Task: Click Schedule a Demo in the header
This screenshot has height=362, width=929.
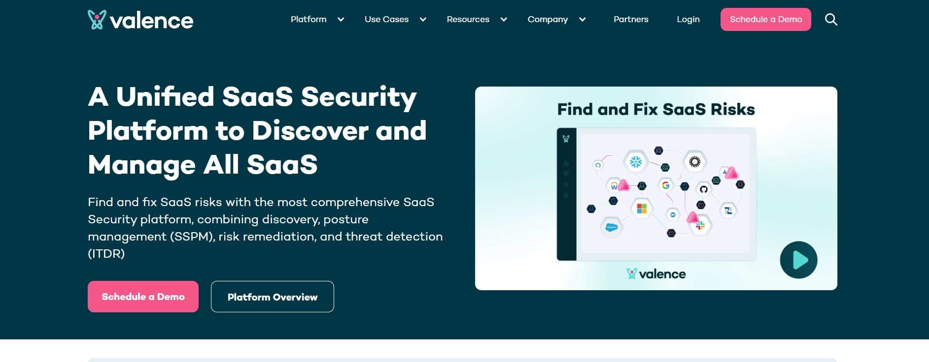Action: pyautogui.click(x=766, y=19)
